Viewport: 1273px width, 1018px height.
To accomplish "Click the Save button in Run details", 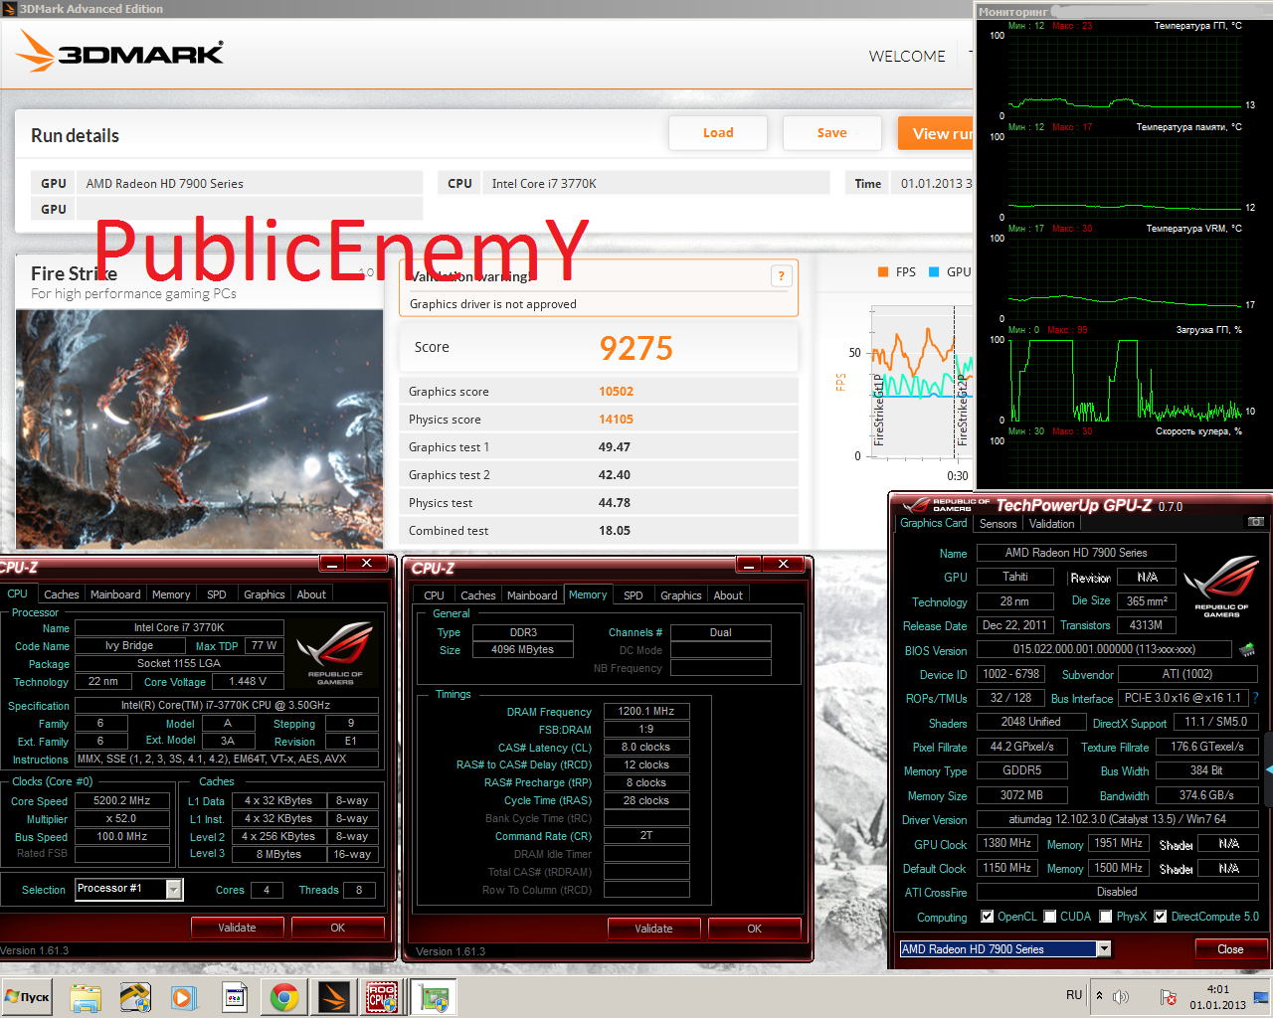I will [832, 133].
